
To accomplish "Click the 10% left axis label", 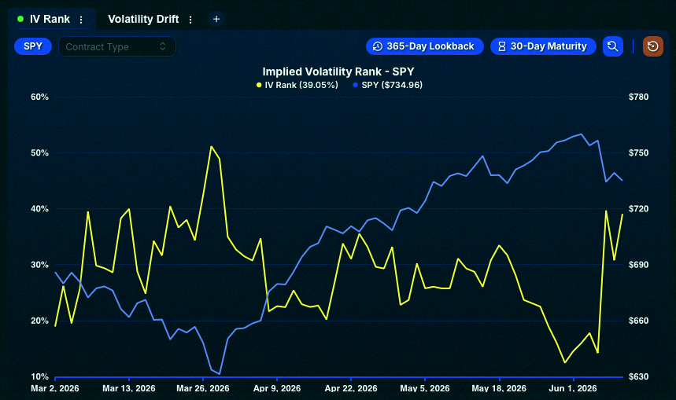I will [39, 376].
